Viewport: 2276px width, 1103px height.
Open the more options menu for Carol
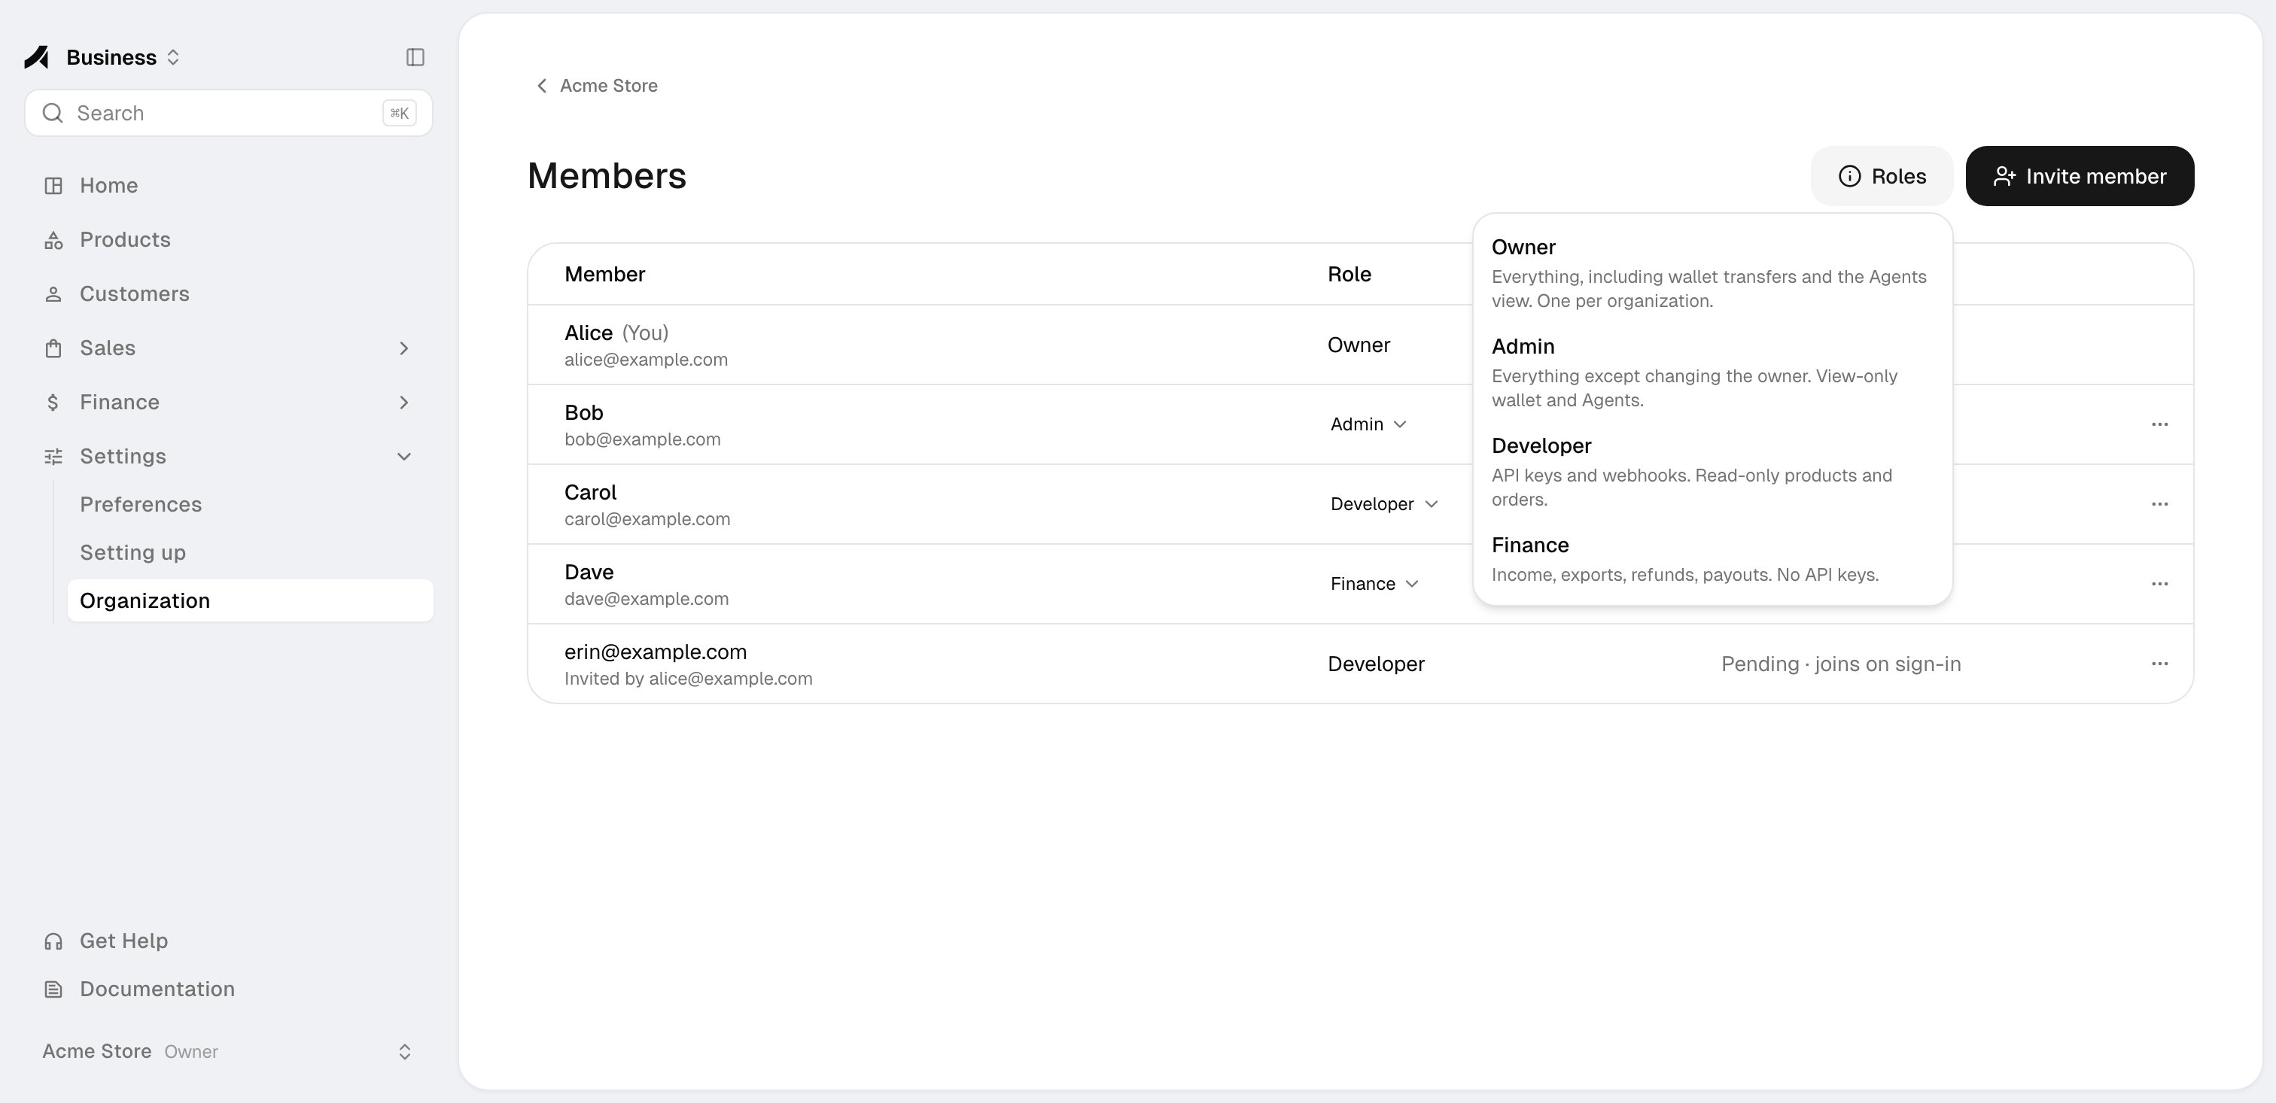coord(2159,504)
